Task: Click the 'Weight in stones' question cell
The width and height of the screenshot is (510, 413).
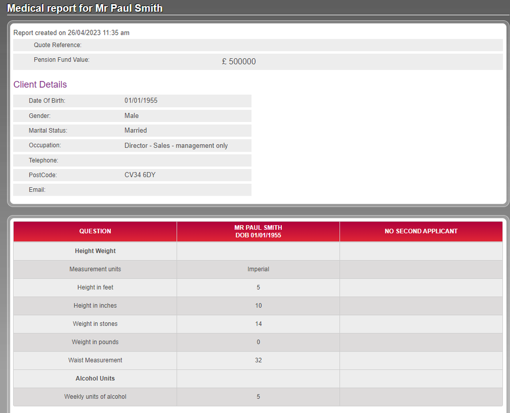Action: (95, 324)
